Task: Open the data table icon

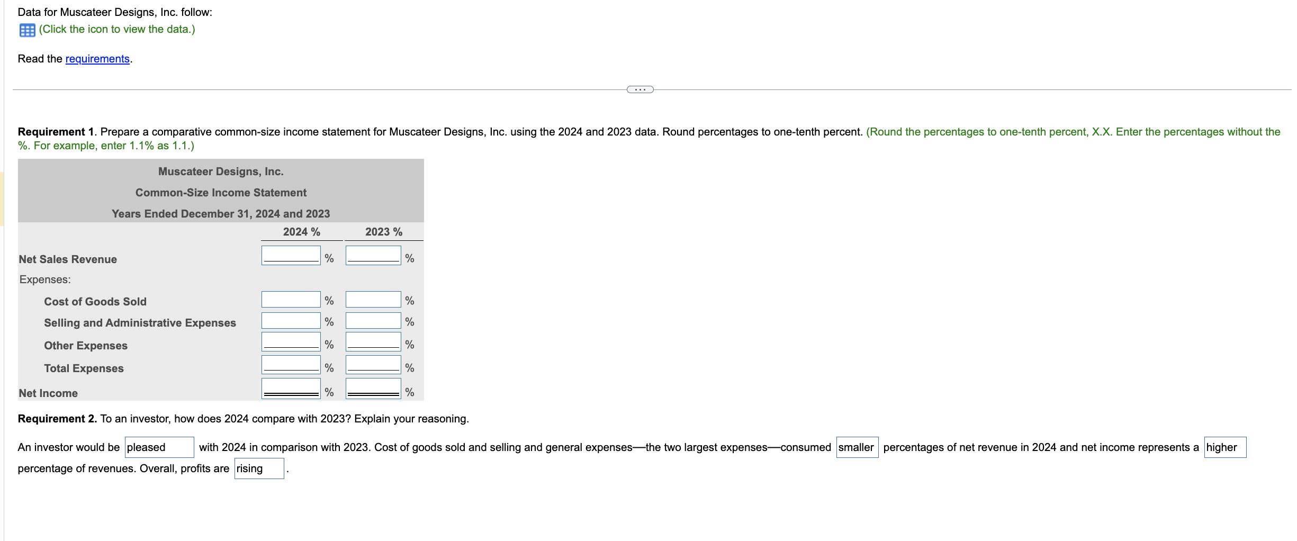Action: tap(27, 30)
